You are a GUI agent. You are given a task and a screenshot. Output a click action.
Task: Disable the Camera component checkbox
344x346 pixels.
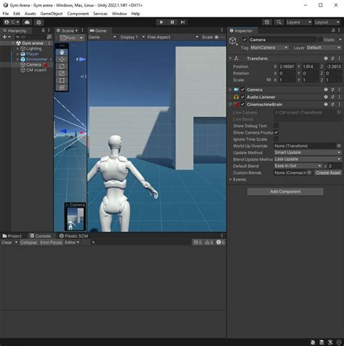pyautogui.click(x=242, y=89)
